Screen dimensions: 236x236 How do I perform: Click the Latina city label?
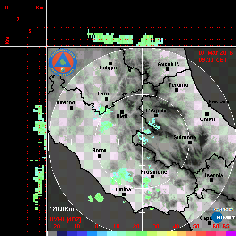[x=123, y=190]
